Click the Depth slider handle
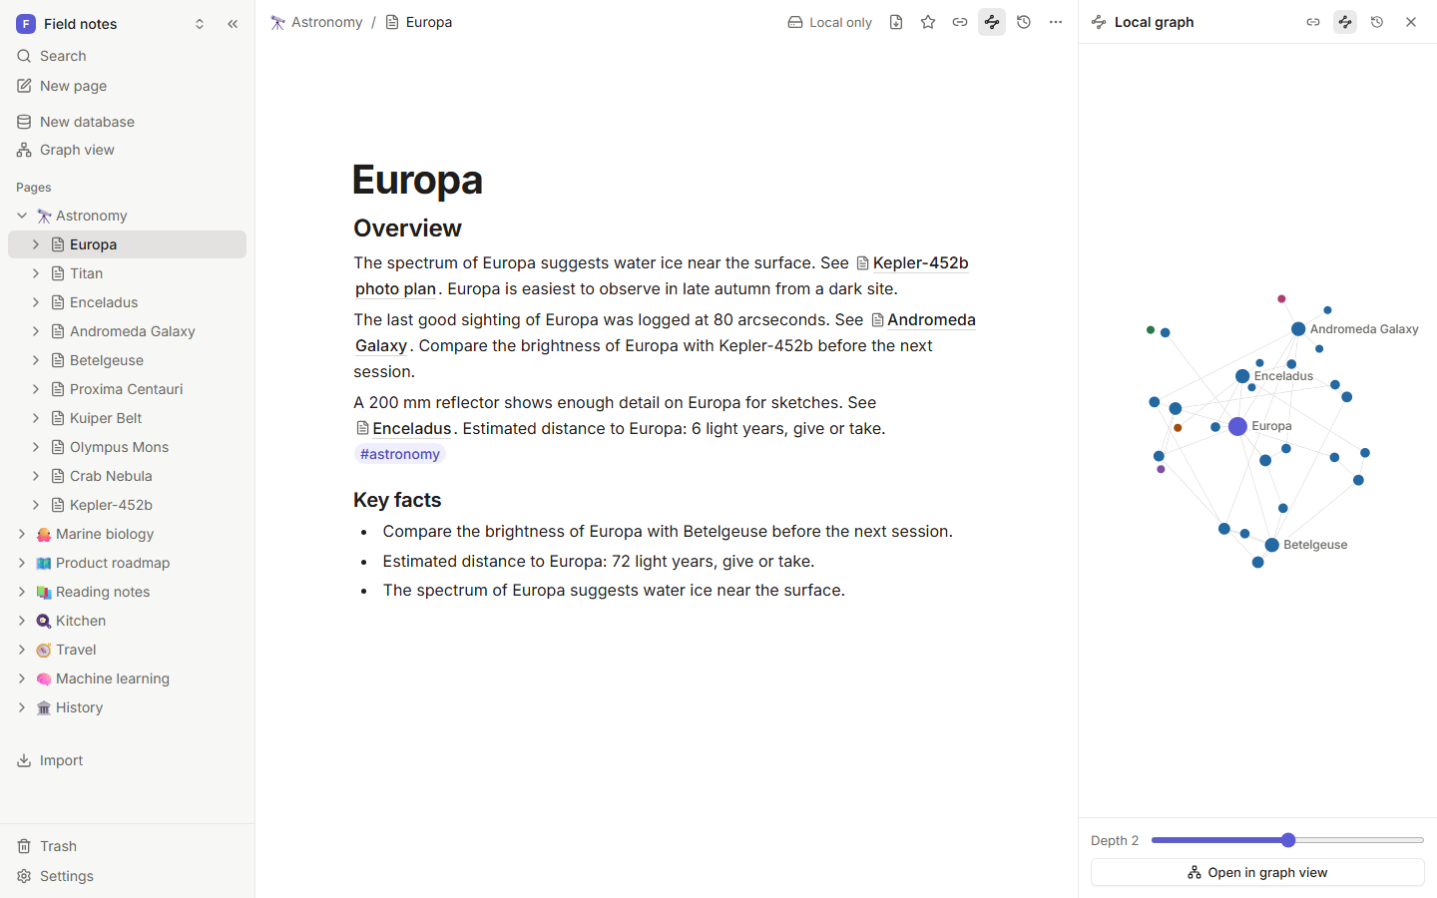The width and height of the screenshot is (1437, 898). 1288,840
